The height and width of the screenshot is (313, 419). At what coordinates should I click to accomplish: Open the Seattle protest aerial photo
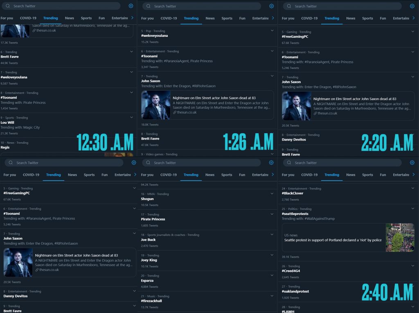coord(400,237)
